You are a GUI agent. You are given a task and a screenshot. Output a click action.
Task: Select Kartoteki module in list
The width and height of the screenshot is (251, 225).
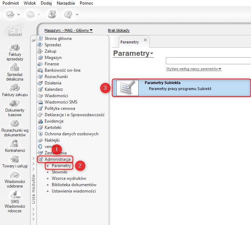(53, 128)
